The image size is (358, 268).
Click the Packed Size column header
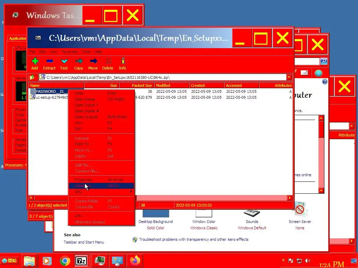coord(136,85)
